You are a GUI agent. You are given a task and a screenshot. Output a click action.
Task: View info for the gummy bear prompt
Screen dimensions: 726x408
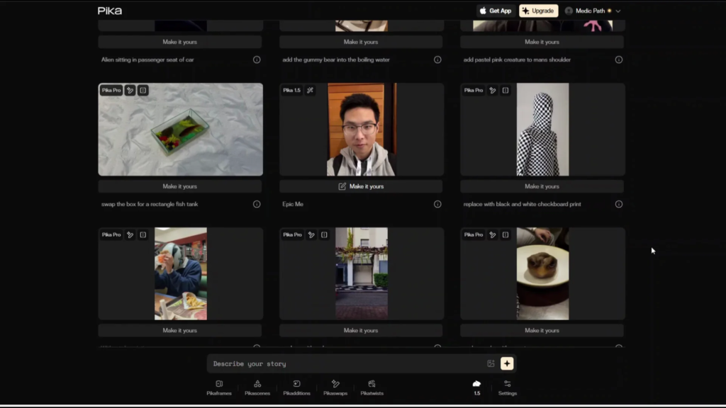pyautogui.click(x=437, y=59)
